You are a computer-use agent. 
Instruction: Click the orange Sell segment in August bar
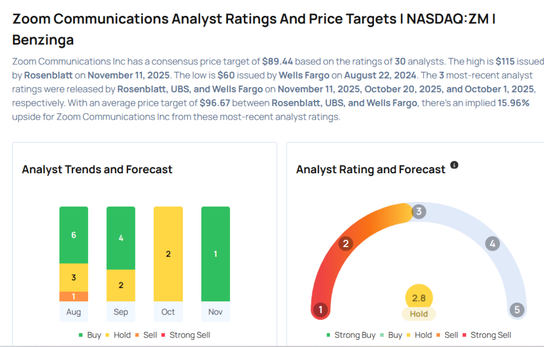[x=74, y=297]
